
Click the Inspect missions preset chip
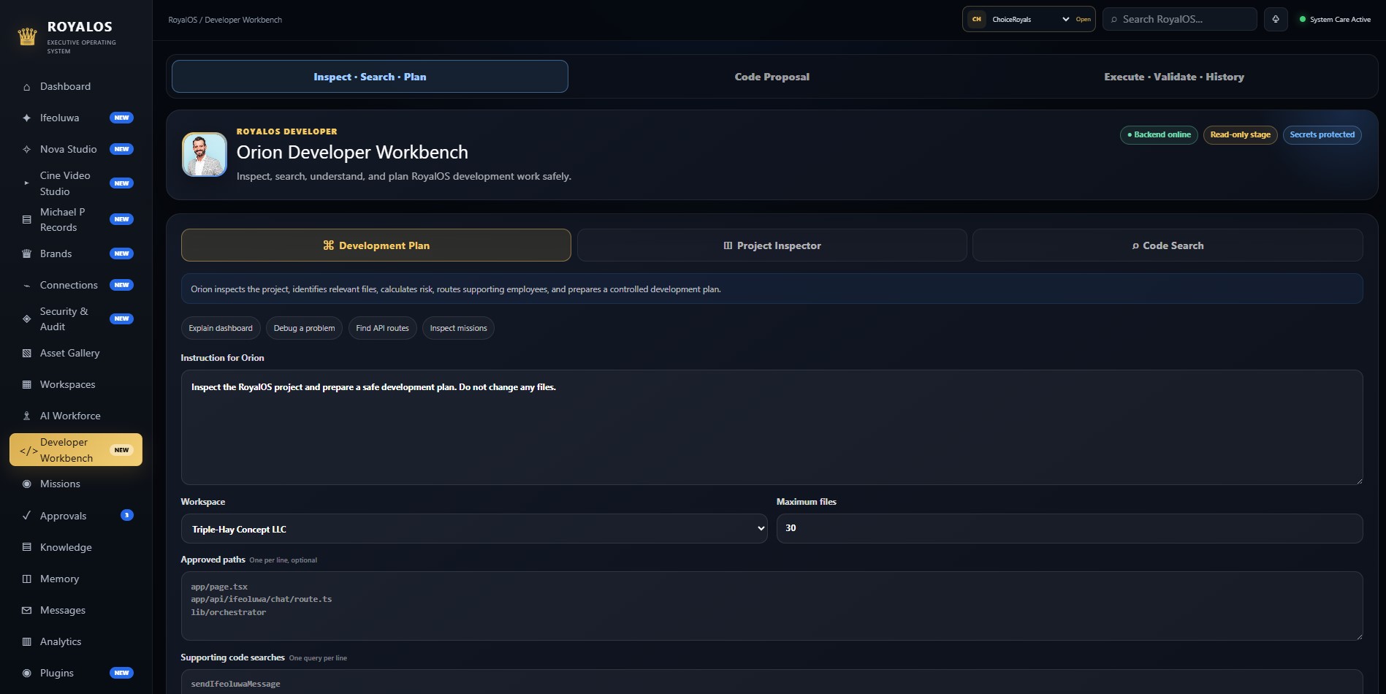tap(458, 328)
